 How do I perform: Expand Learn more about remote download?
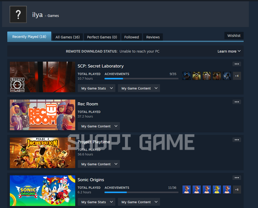(x=229, y=51)
